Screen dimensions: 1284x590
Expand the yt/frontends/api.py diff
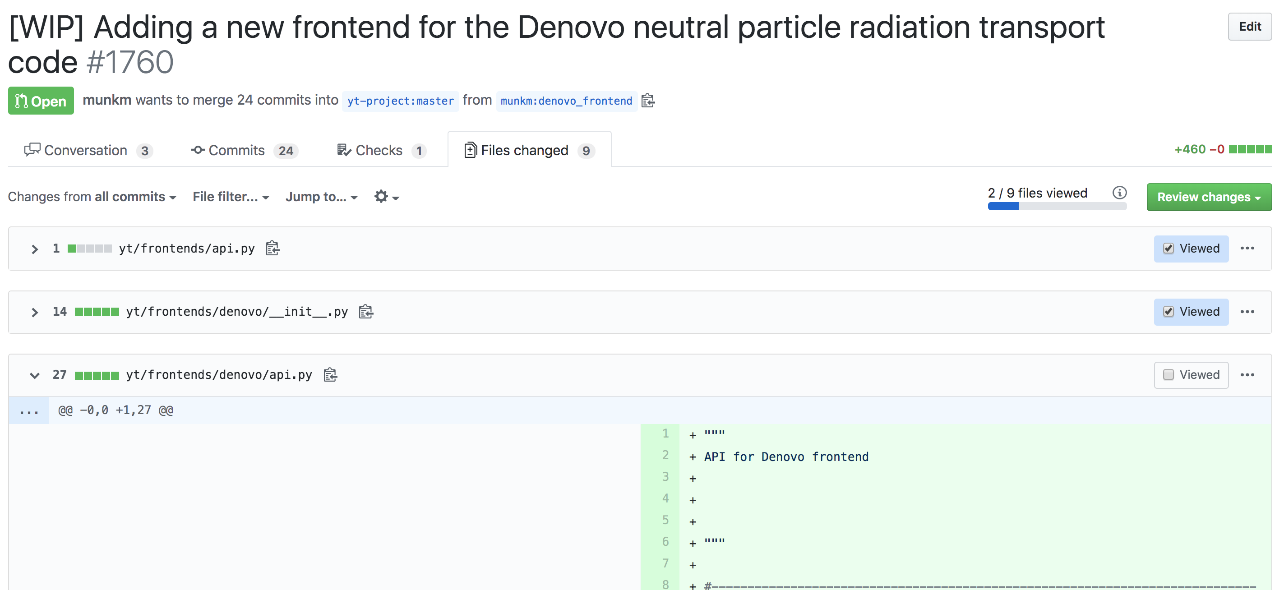pos(34,249)
